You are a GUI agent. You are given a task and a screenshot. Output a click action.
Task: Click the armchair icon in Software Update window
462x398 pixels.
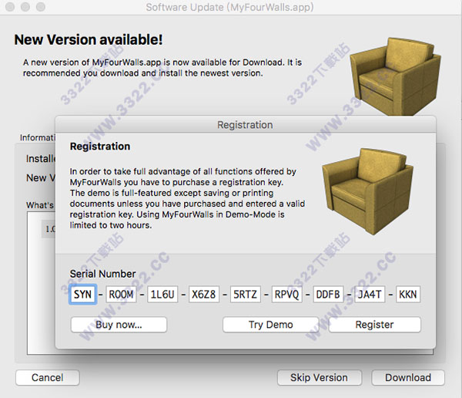click(395, 76)
